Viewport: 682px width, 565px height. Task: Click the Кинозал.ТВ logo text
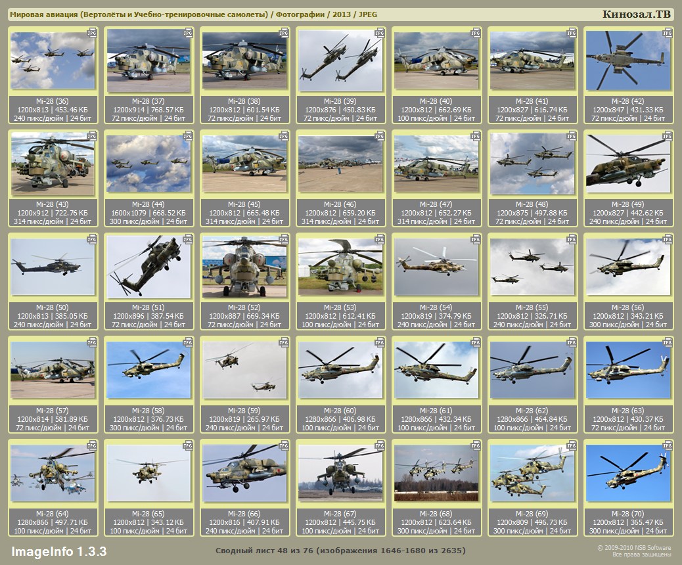pos(636,14)
